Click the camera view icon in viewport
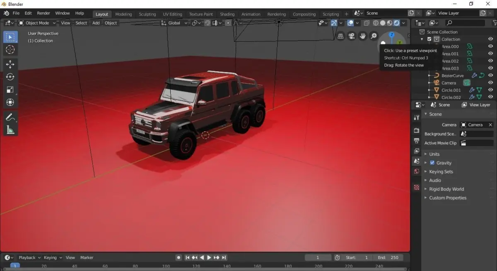Screen dimensions: 497x271 352,36
